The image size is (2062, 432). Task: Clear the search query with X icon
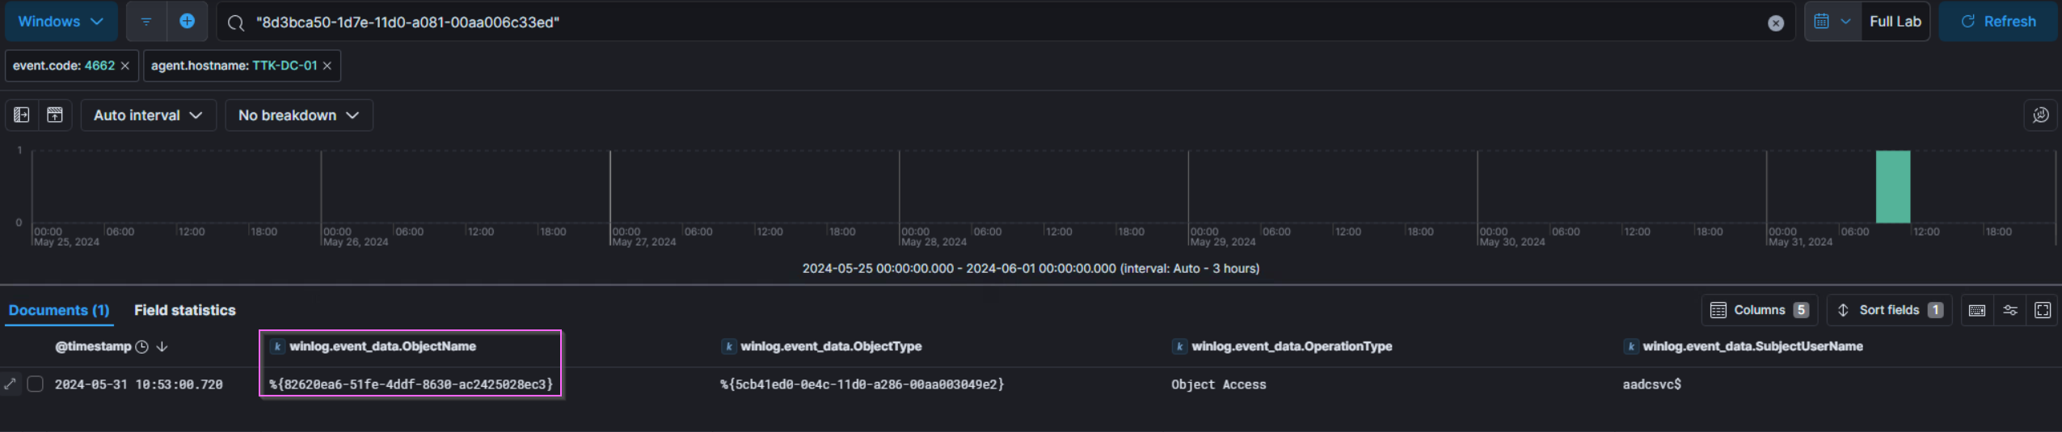tap(1775, 23)
